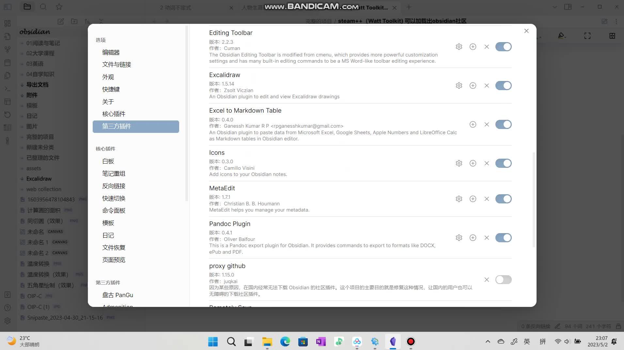The height and width of the screenshot is (350, 624).
Task: Disable the Pandoc Plugin toggle
Action: pos(503,238)
